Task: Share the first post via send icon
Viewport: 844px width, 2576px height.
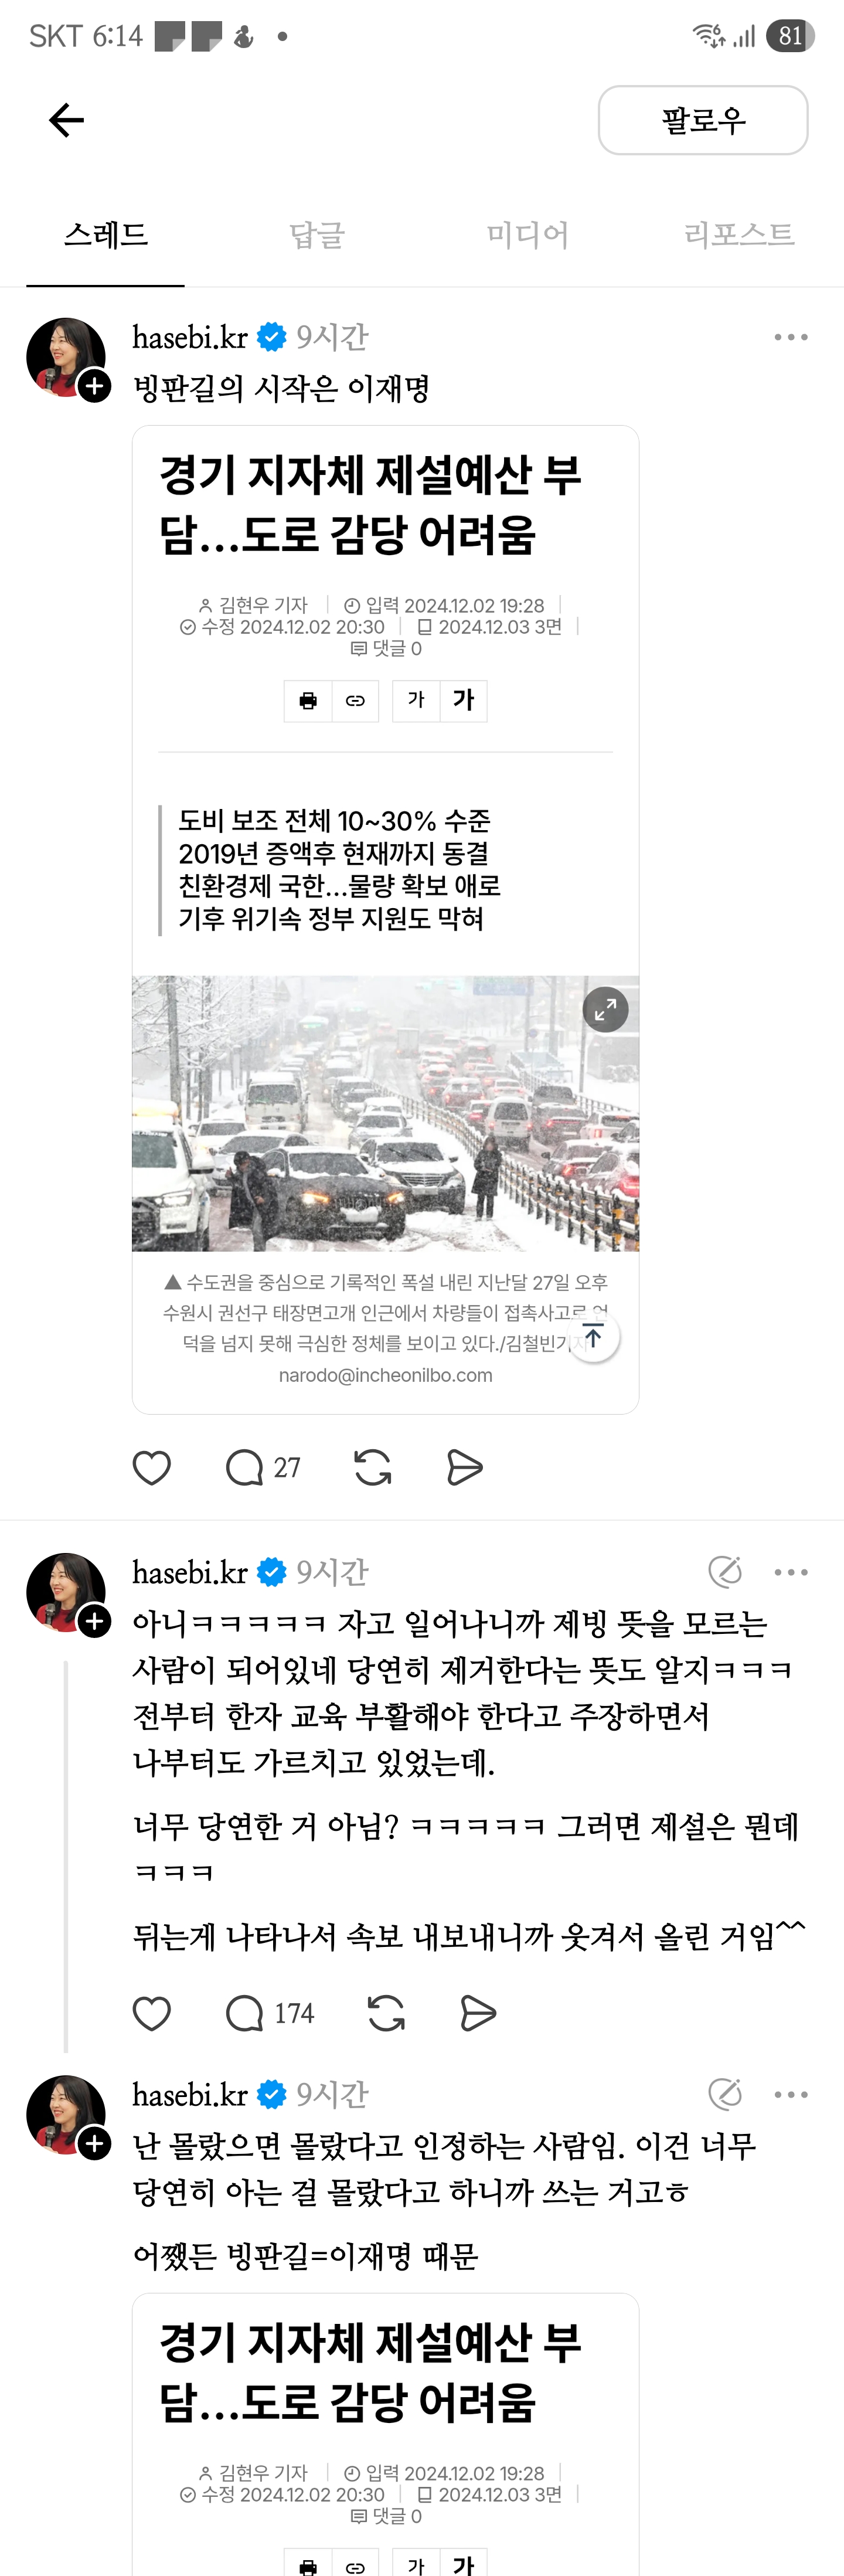Action: point(465,1467)
